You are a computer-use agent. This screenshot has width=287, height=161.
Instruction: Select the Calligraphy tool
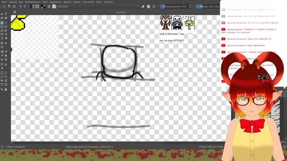(6, 18)
